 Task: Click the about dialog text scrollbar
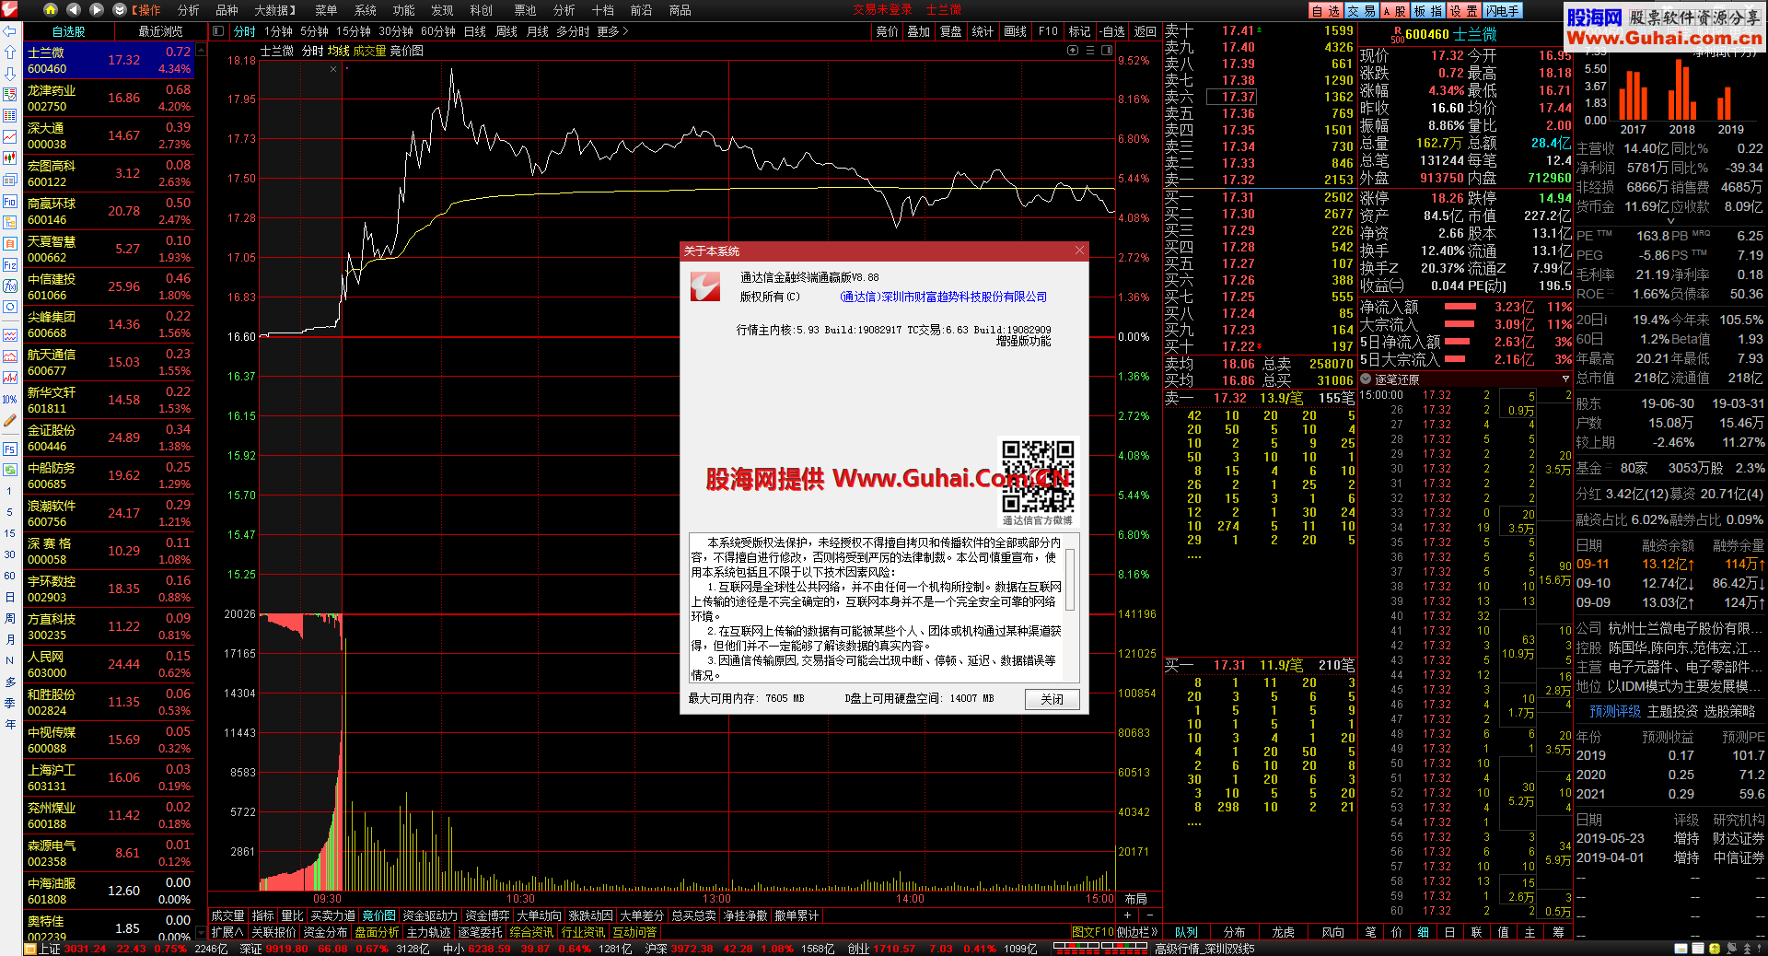pyautogui.click(x=1071, y=578)
